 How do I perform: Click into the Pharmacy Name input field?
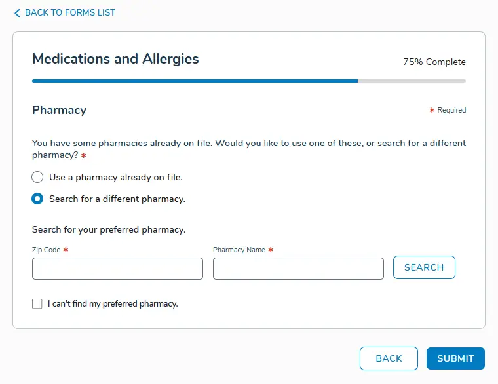(298, 269)
